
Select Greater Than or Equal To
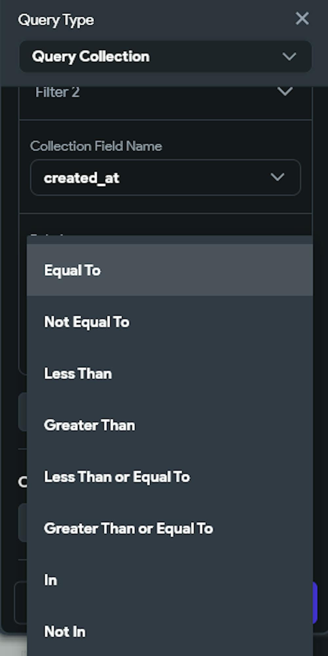128,528
